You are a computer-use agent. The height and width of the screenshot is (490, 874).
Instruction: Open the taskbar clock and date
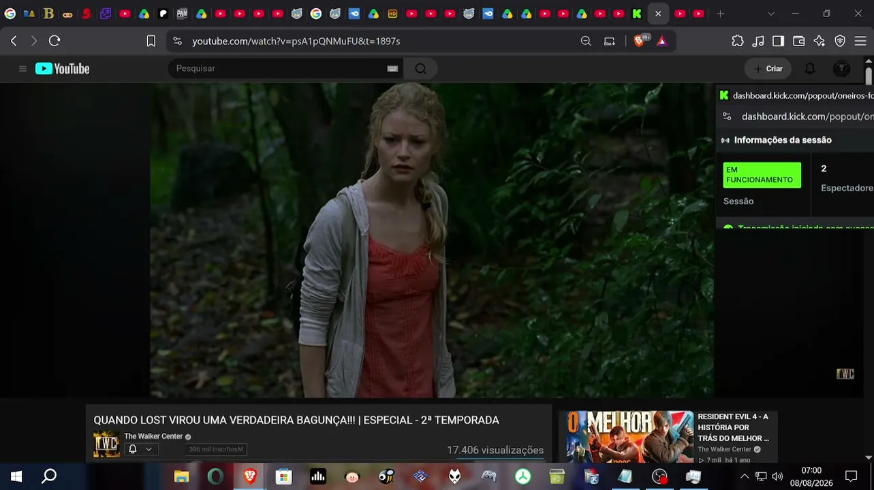click(811, 476)
